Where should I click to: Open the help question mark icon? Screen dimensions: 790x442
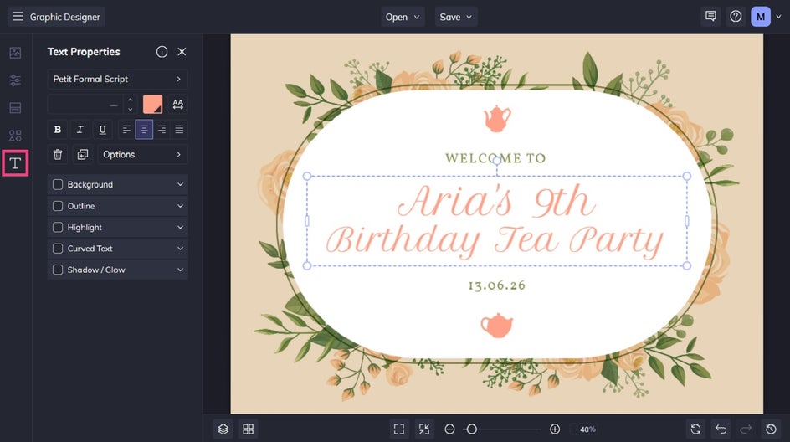point(736,17)
